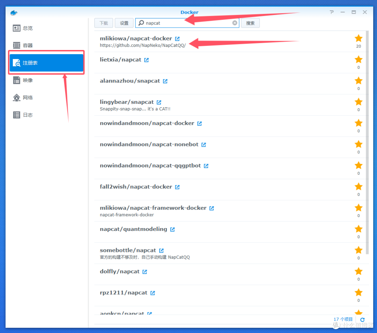Select the napcat/quantmodeling result
Viewport: 377px width, 333px height.
230,232
